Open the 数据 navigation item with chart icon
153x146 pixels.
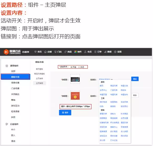pos(108,52)
